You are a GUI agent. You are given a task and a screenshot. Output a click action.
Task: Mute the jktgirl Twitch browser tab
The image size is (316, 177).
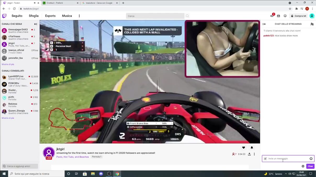tap(35, 3)
